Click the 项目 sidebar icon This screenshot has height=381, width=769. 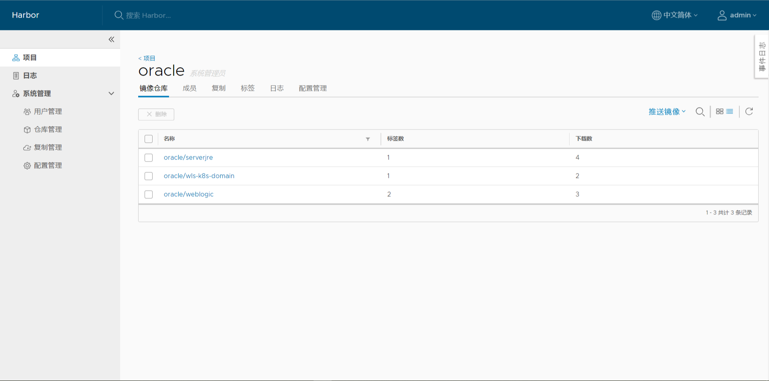tap(16, 58)
